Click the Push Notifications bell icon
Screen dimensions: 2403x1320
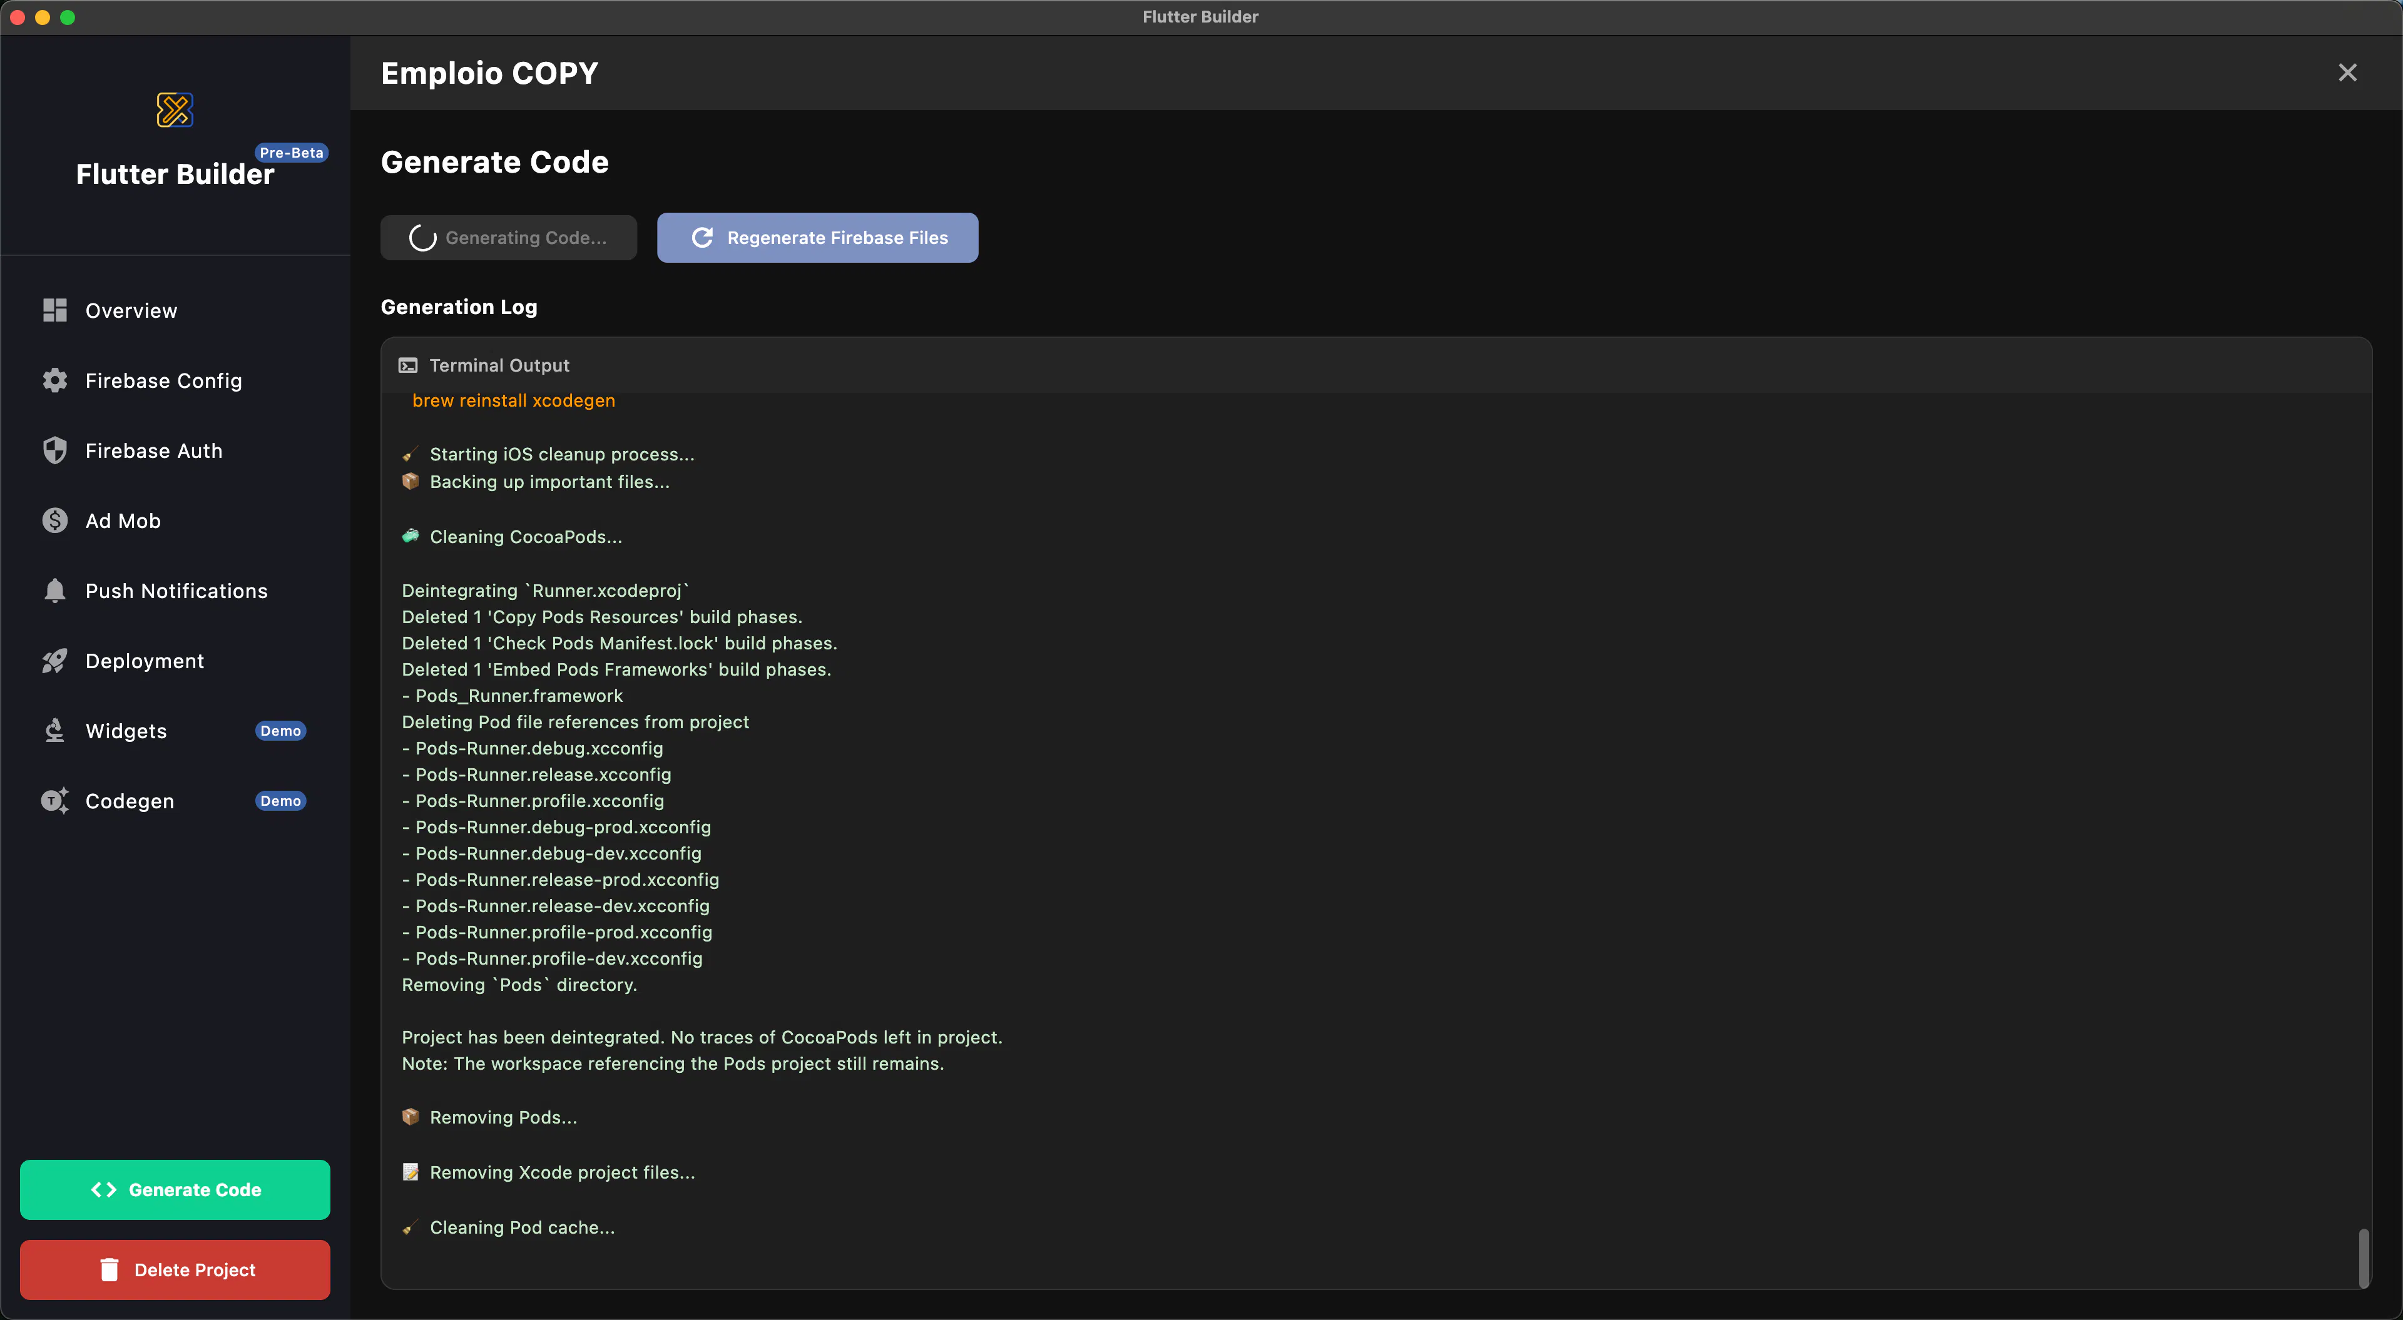[x=55, y=591]
